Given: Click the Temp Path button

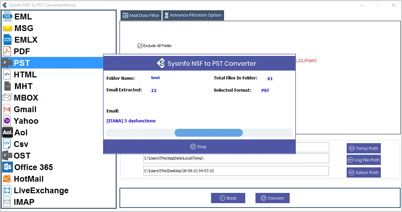Looking at the screenshot, I should click(363, 148).
